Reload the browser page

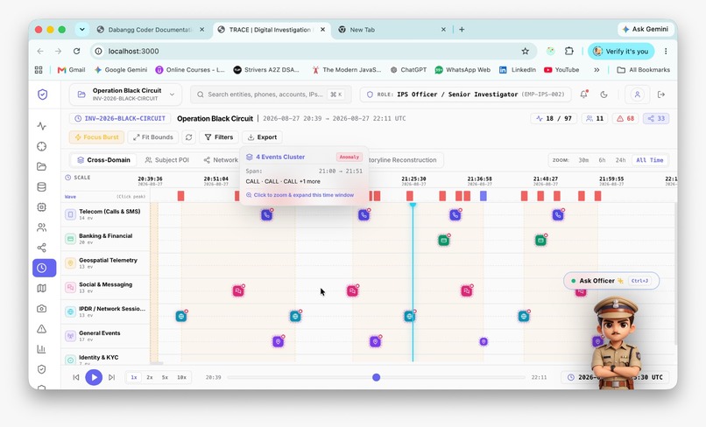point(76,52)
